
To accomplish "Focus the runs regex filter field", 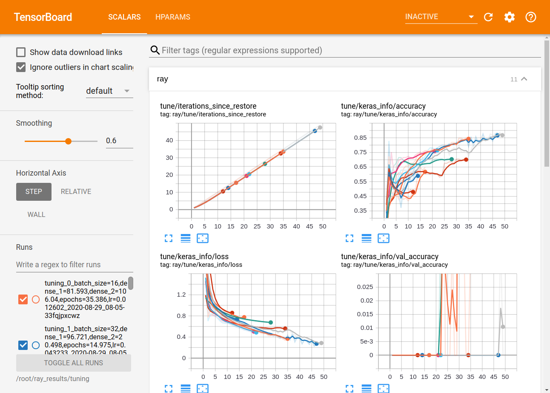I will point(74,265).
